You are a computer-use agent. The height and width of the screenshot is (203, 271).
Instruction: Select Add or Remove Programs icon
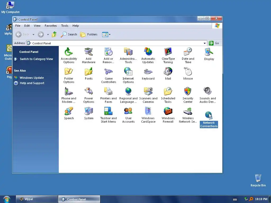(x=108, y=55)
